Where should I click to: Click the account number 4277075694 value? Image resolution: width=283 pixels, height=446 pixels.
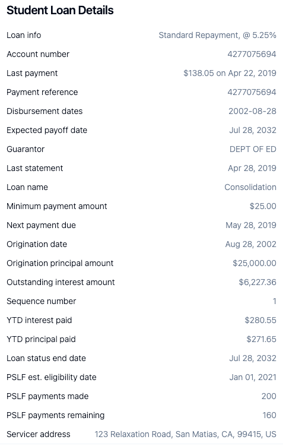point(252,54)
